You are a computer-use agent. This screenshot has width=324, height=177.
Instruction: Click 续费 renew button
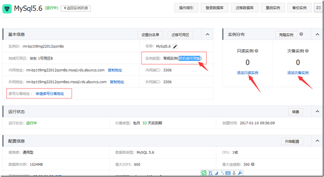coord(296,112)
